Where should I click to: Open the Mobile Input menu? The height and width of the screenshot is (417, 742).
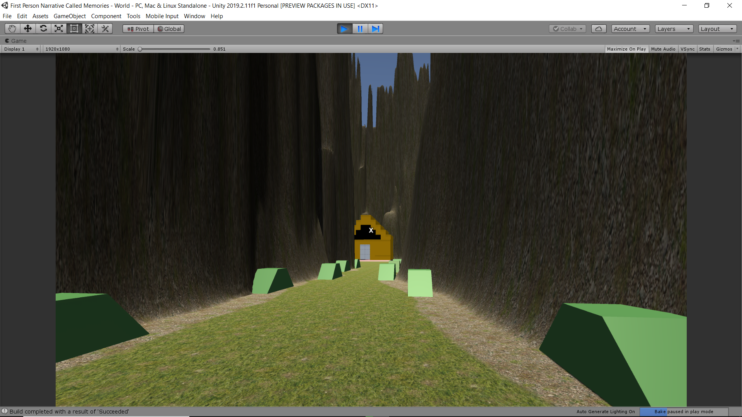click(162, 16)
